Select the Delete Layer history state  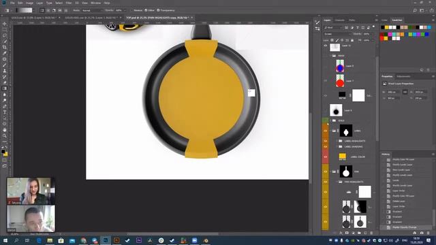click(x=399, y=201)
